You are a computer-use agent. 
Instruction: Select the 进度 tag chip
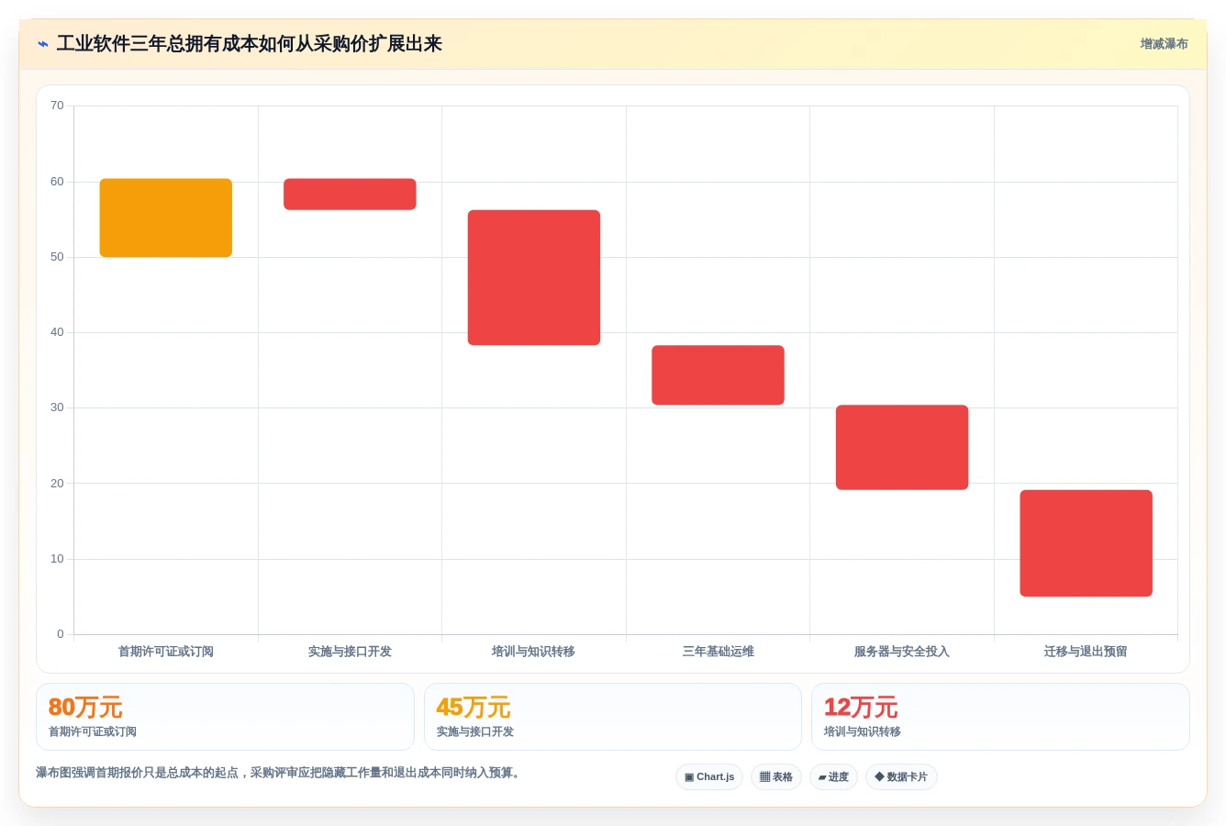(x=833, y=777)
